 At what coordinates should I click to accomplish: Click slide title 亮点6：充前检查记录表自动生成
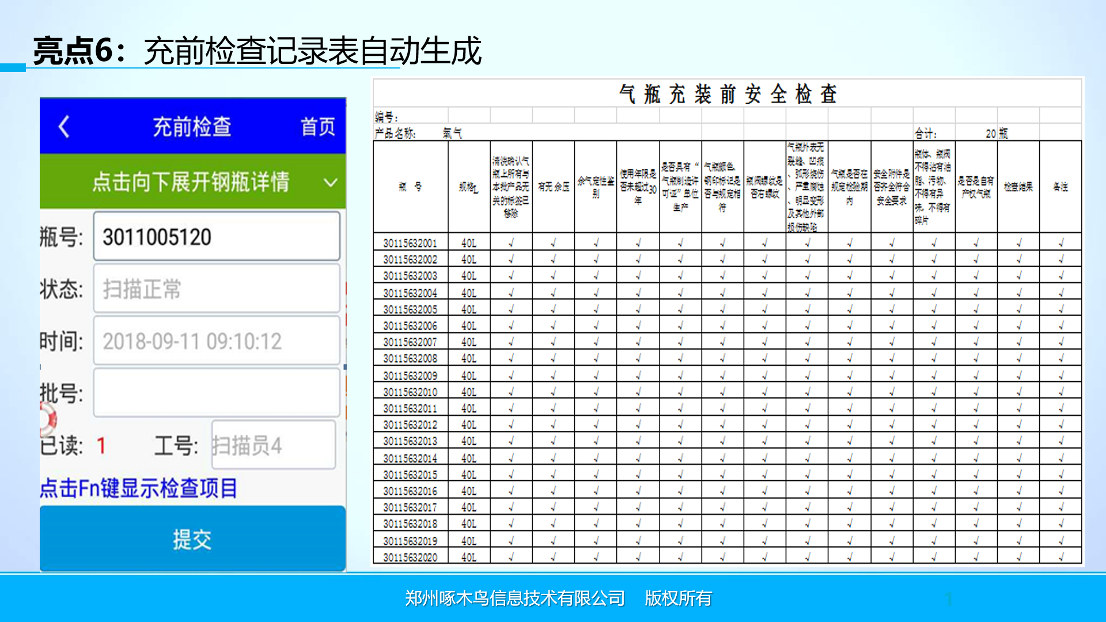click(257, 51)
